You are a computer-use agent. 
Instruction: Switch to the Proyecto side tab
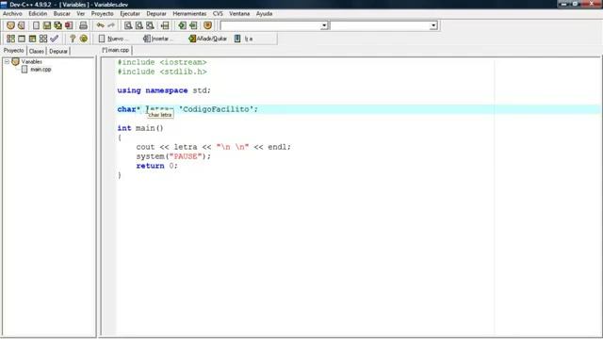pyautogui.click(x=13, y=50)
